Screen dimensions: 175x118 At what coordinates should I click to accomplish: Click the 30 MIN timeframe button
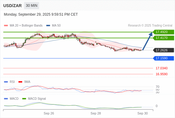click(x=31, y=6)
